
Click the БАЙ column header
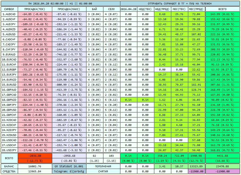point(95,9)
